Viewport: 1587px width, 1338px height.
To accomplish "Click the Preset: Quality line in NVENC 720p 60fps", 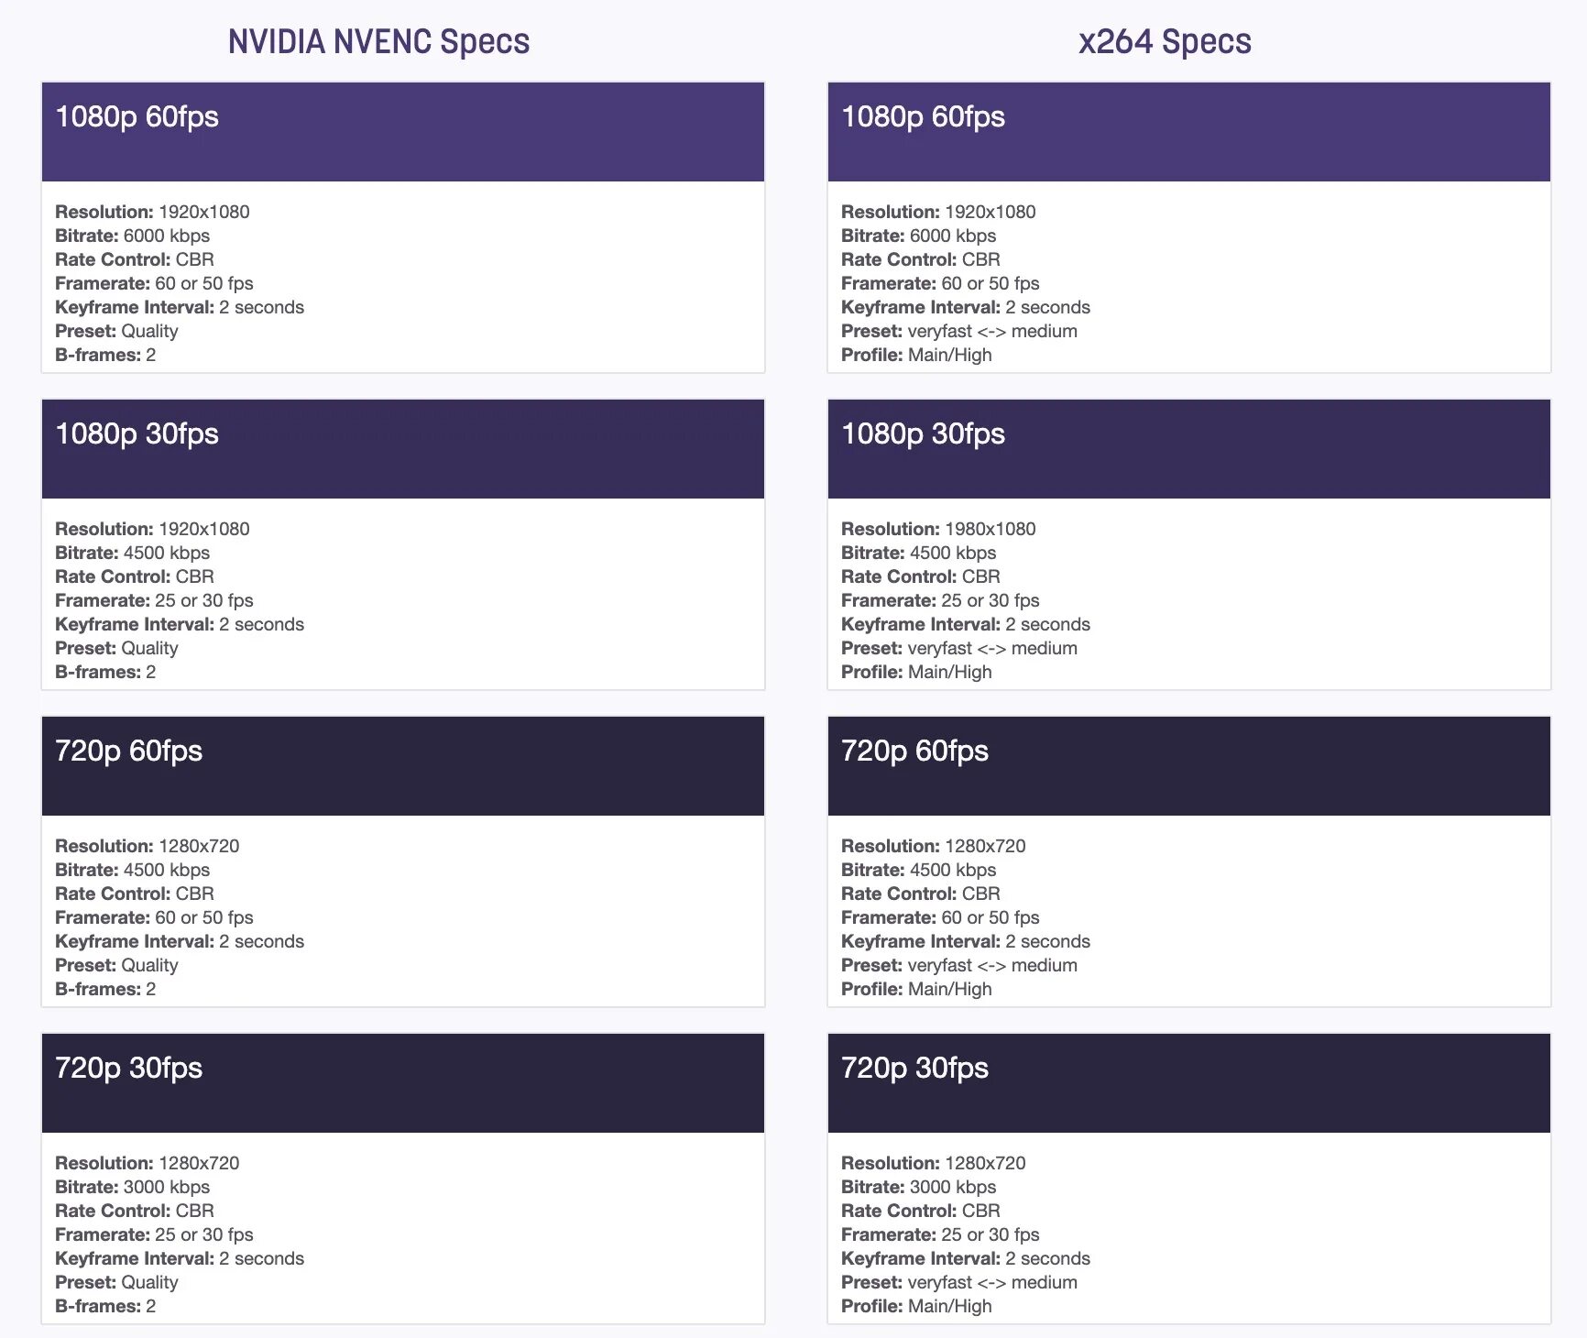I will tap(116, 965).
